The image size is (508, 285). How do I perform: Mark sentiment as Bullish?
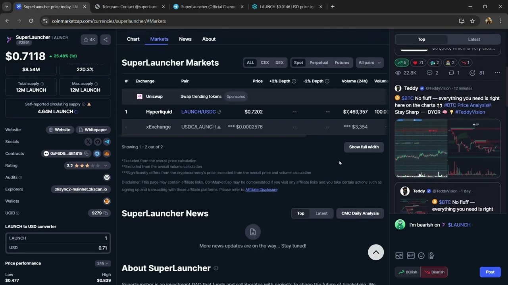pyautogui.click(x=408, y=272)
